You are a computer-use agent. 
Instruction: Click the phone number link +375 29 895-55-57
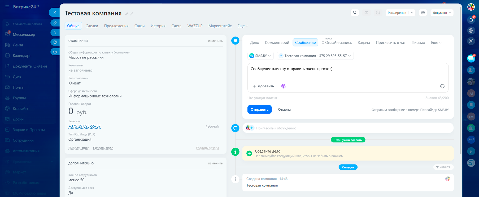click(x=84, y=126)
